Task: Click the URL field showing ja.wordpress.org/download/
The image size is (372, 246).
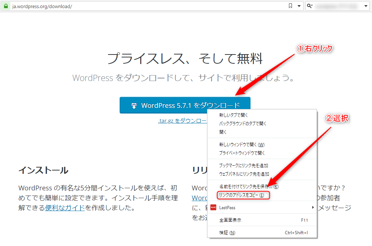Action: click(148, 6)
